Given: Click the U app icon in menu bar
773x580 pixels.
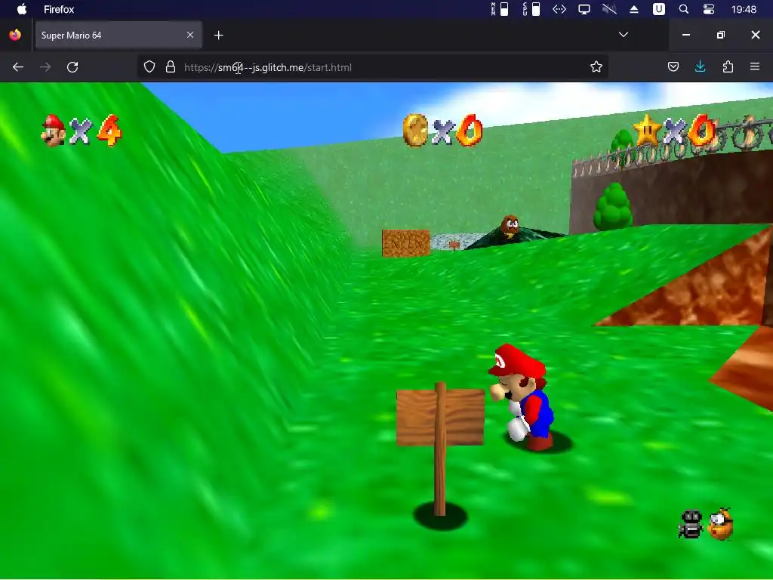Looking at the screenshot, I should [659, 9].
